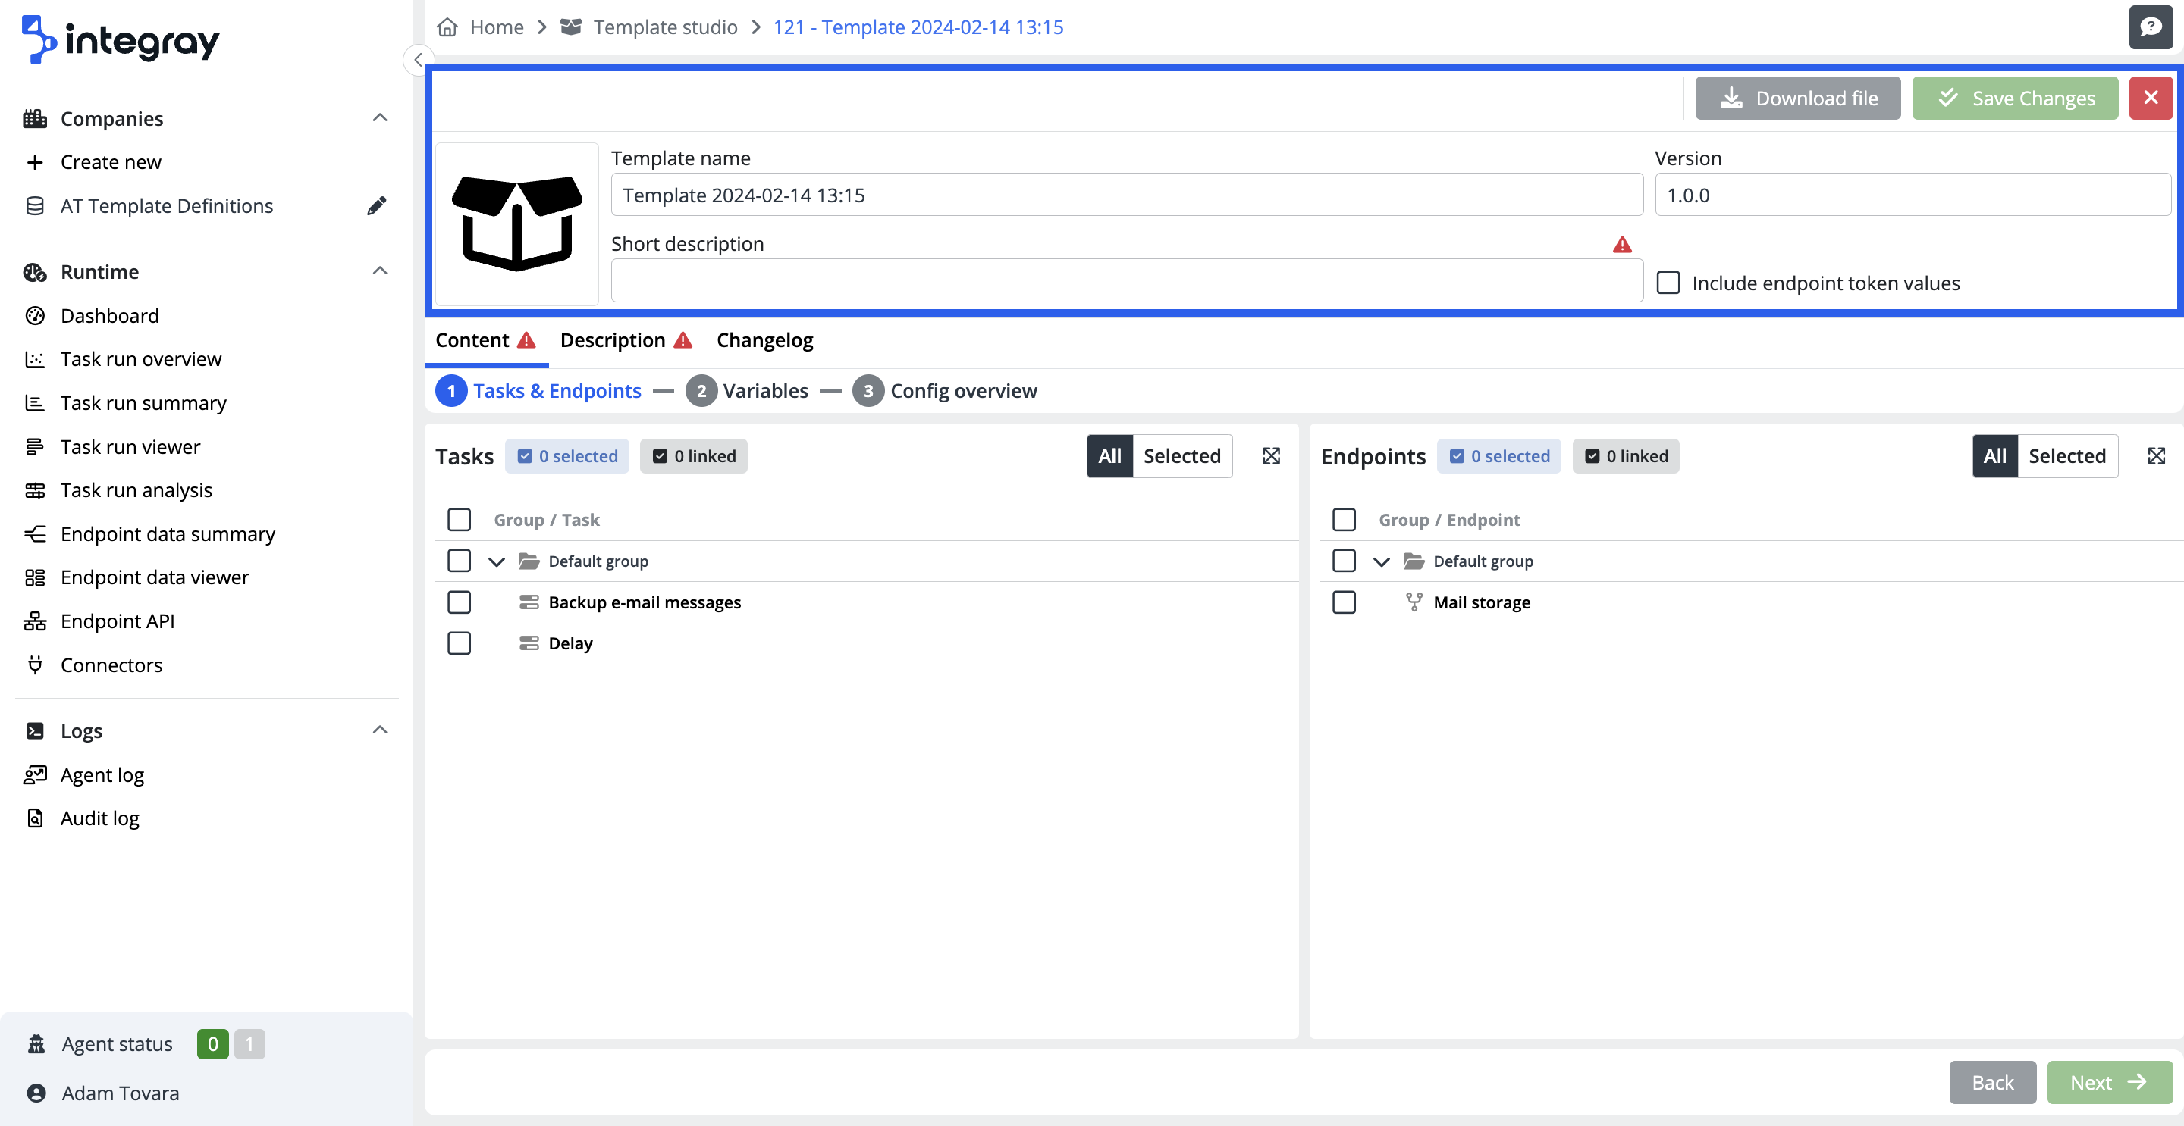Collapse the Companies sidebar section
2184x1126 pixels.
380,117
